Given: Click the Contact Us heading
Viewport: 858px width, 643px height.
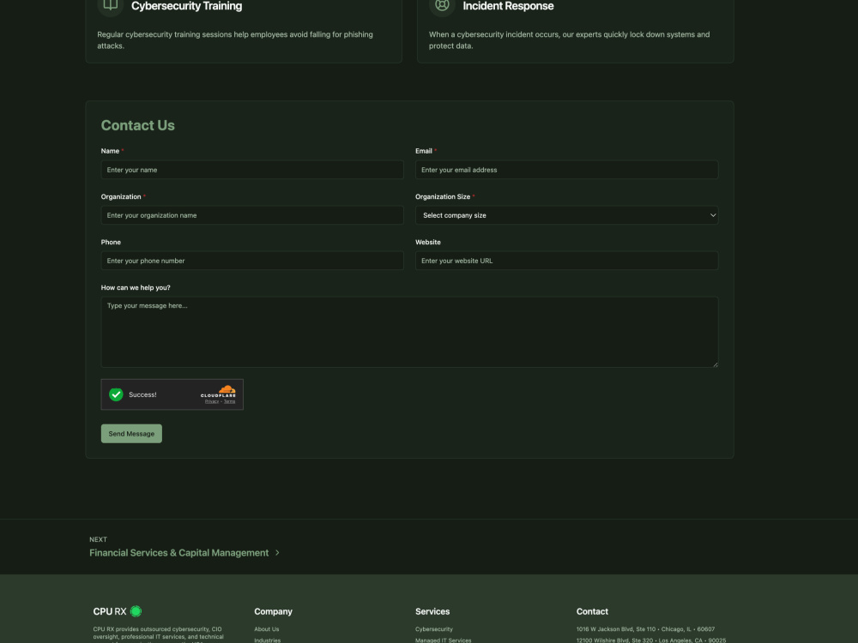Looking at the screenshot, I should [138, 125].
